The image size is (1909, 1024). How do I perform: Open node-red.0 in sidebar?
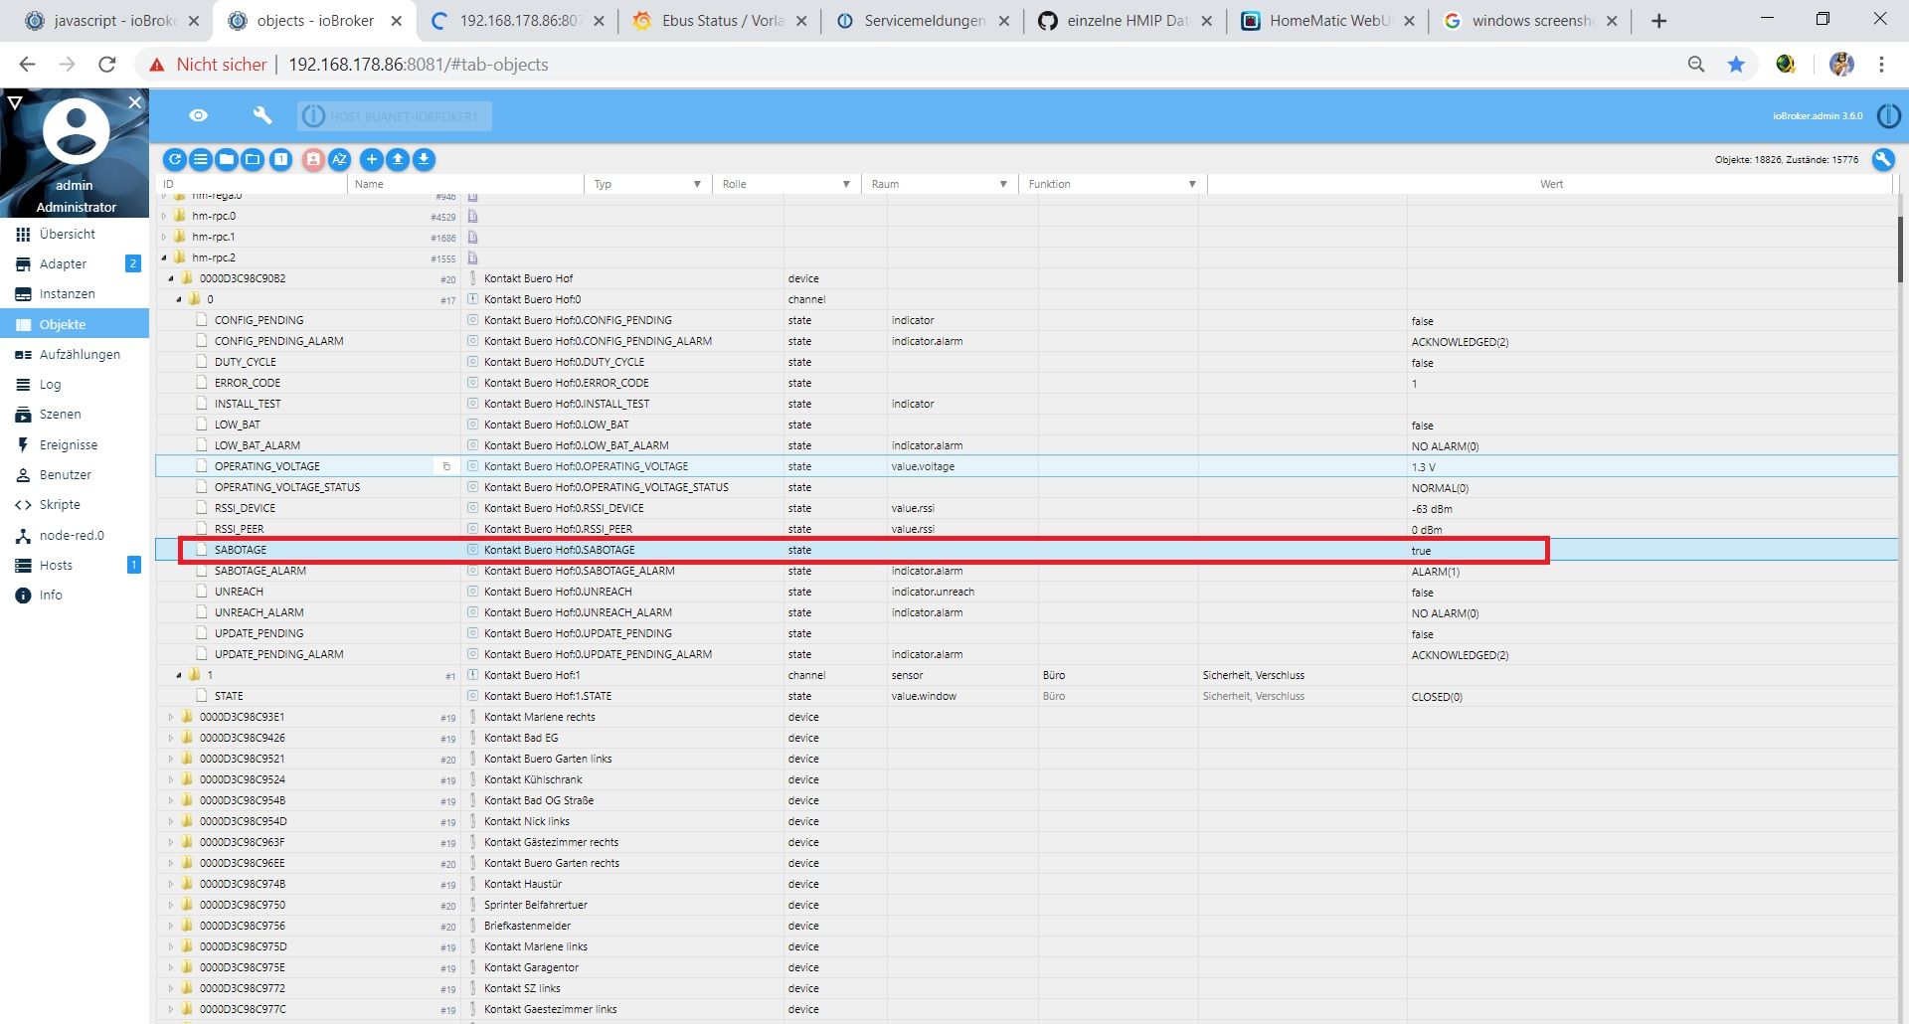(x=75, y=535)
